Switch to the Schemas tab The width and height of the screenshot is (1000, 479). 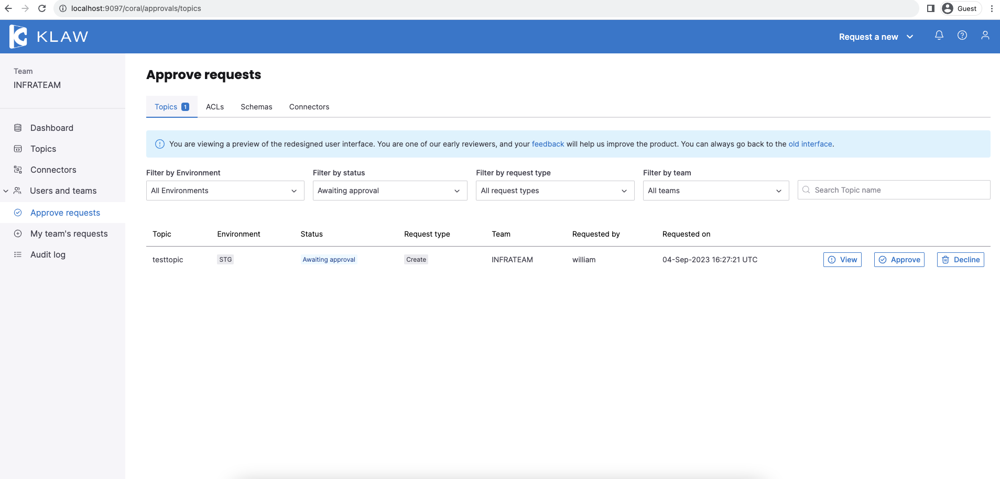tap(256, 107)
